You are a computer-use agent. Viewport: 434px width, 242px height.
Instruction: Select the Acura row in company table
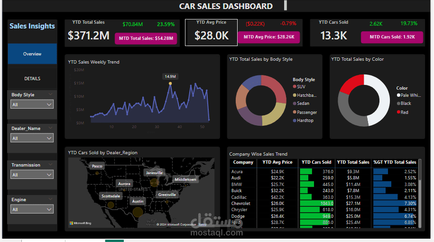pyautogui.click(x=323, y=172)
